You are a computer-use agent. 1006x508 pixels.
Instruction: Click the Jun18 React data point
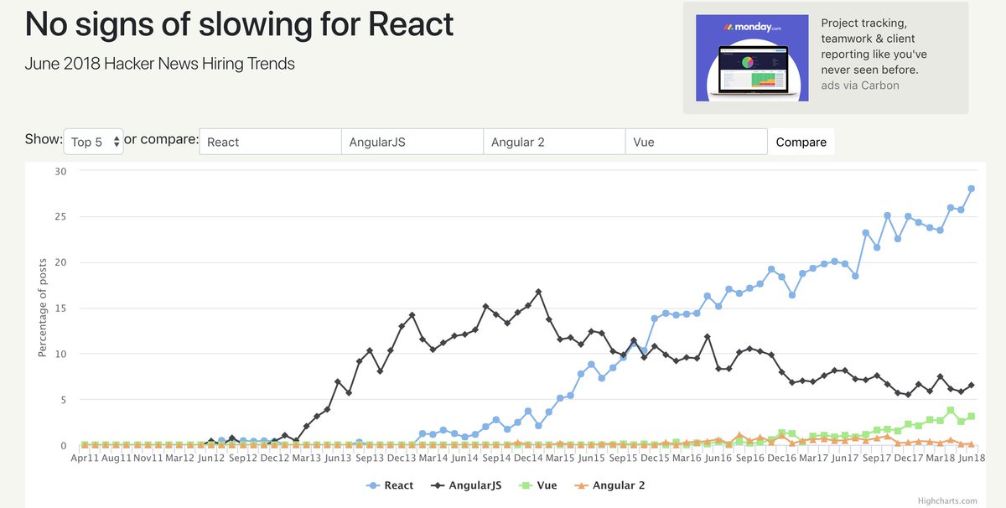tap(971, 189)
